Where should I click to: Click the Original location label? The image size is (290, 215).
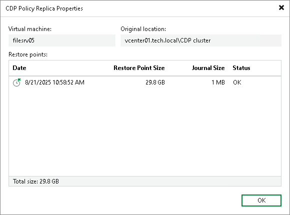pos(143,29)
